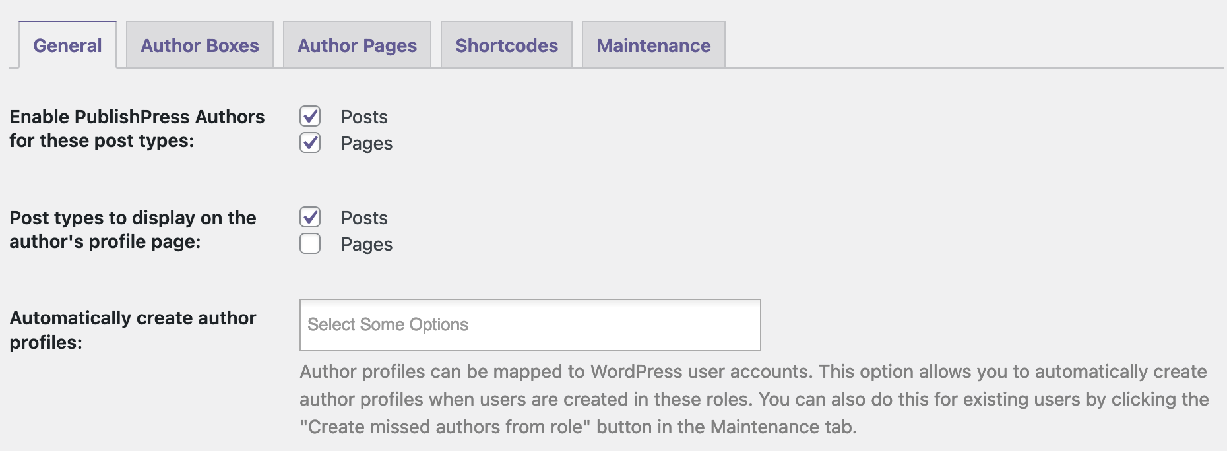
Task: Click the 'Enable PublishPress Authors for these post types' label
Action: click(137, 129)
